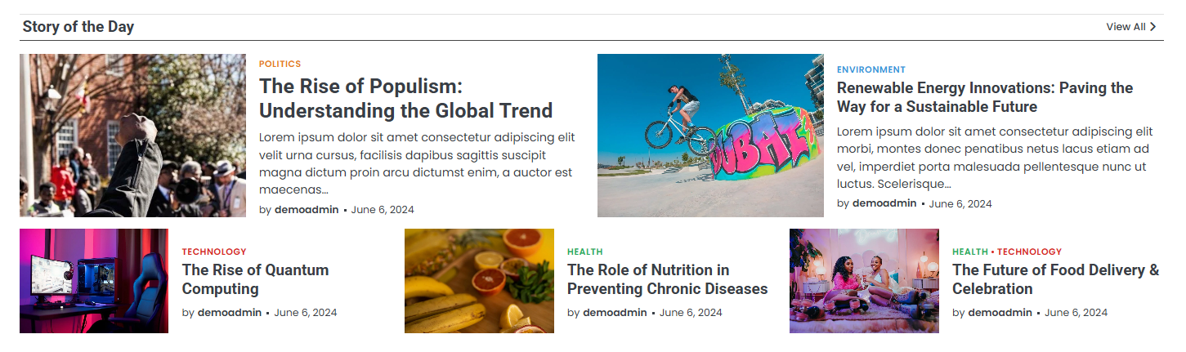Viewport: 1186px width, 352px height.
Task: Open the Renewable Energy Innovations headline
Action: (985, 97)
